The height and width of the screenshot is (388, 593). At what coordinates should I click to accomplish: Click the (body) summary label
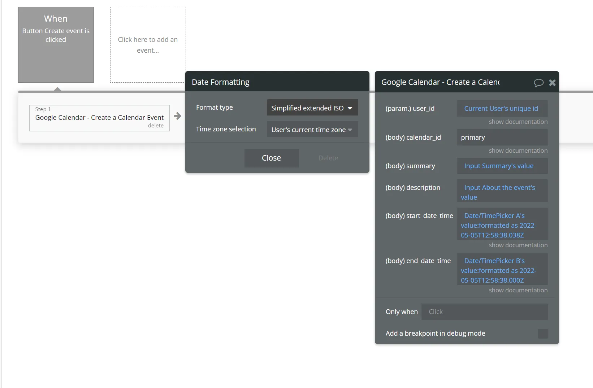point(410,166)
